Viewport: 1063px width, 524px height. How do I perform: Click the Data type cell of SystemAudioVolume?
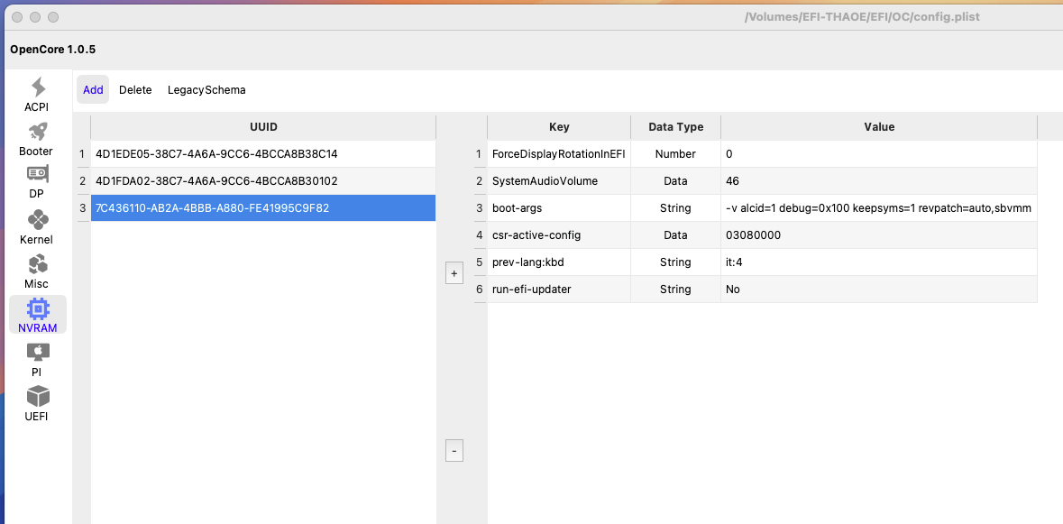click(x=676, y=181)
